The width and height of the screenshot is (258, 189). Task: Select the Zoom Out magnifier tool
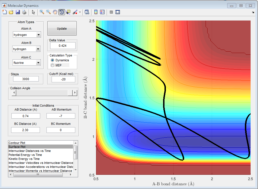pos(48,12)
